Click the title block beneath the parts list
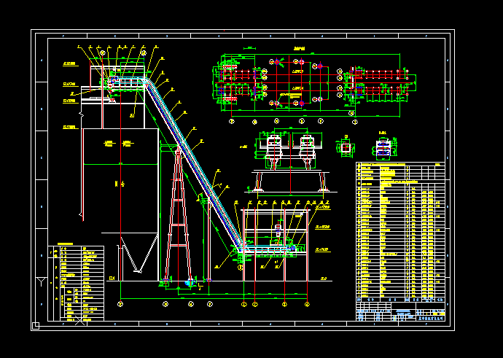Image resolution: width=503 pixels, height=358 pixels. coord(400,311)
